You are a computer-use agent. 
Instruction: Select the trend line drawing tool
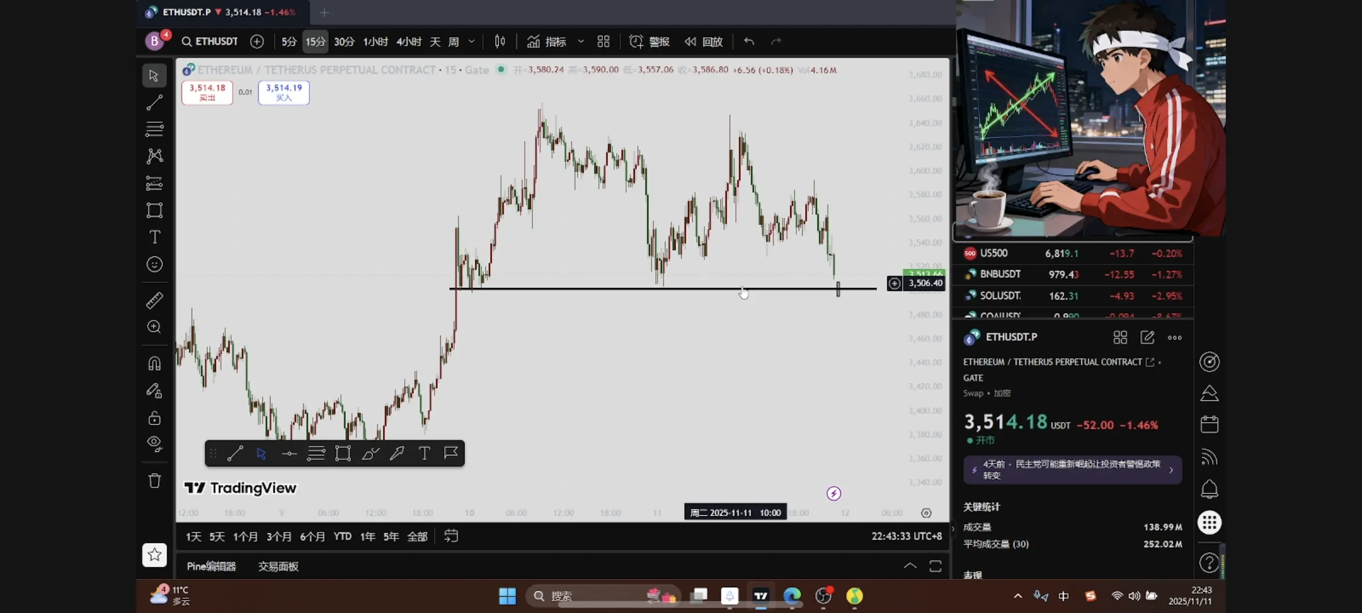click(154, 103)
